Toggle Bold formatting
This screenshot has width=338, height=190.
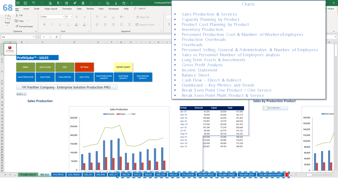coord(44,25)
